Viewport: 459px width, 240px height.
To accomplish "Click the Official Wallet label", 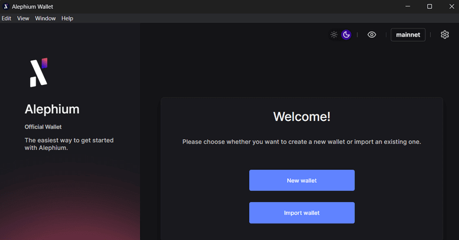I will tap(43, 127).
